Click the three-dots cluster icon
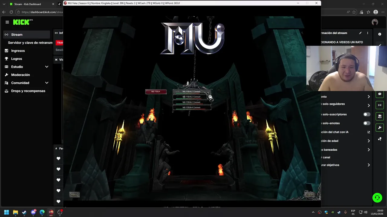The image size is (387, 217). point(380,139)
